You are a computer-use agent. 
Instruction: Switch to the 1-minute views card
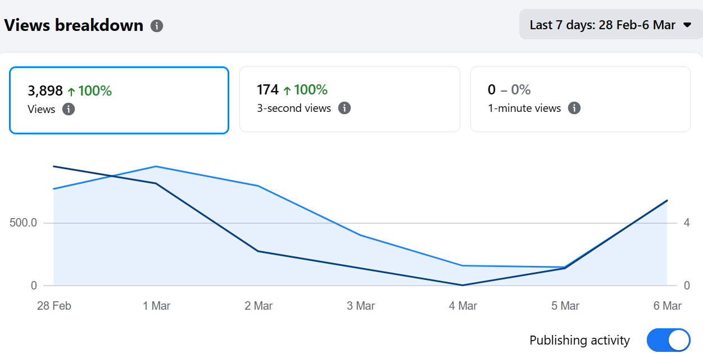coord(580,99)
